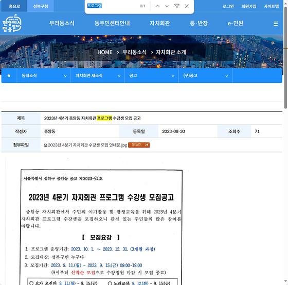288x285 pixels.
Task: Go to previous find result
Action: tap(157, 6)
